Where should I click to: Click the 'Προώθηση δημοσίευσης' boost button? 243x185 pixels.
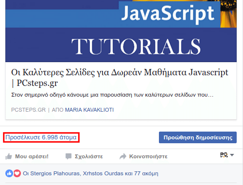[198, 137]
